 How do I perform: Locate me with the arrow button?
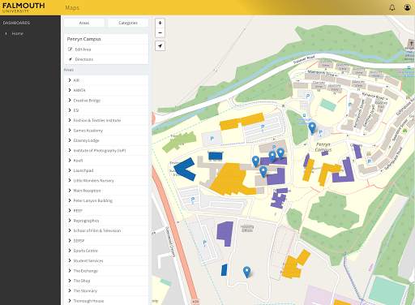tap(160, 46)
